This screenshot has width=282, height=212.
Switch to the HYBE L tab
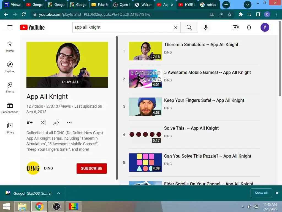(187, 5)
